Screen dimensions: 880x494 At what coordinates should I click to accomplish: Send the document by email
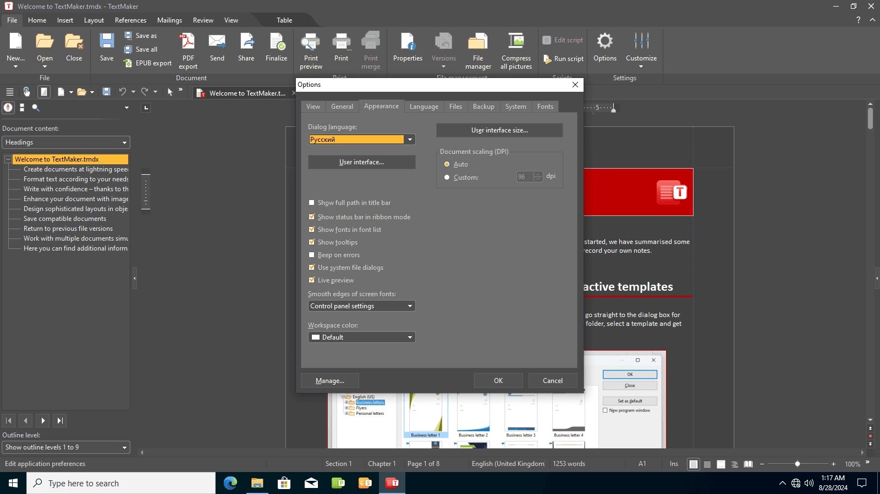click(x=217, y=47)
